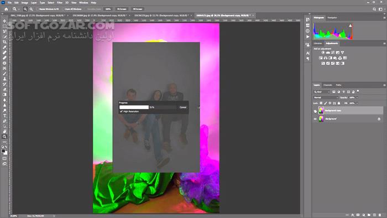Open the Filter menu
The height and width of the screenshot is (218, 387).
point(60,3)
